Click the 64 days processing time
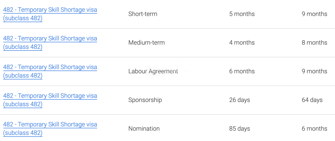 [312, 100]
